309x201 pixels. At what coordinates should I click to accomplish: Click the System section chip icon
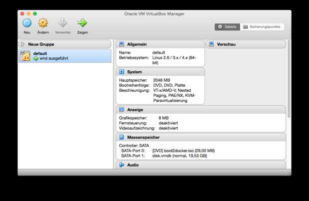pyautogui.click(x=122, y=72)
